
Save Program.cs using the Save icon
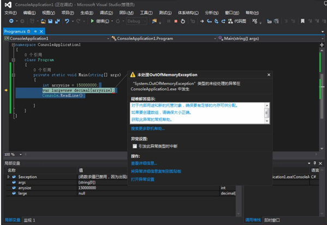coord(50,21)
